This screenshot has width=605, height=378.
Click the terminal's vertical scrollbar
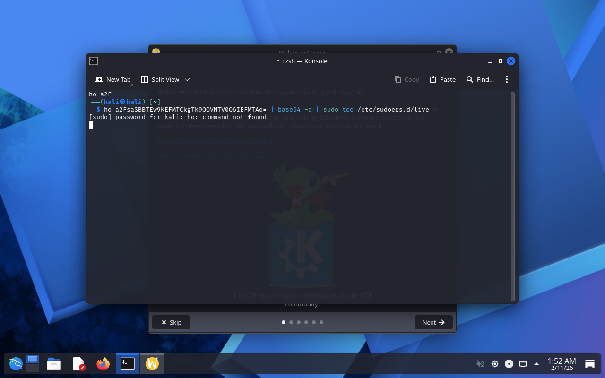point(513,196)
